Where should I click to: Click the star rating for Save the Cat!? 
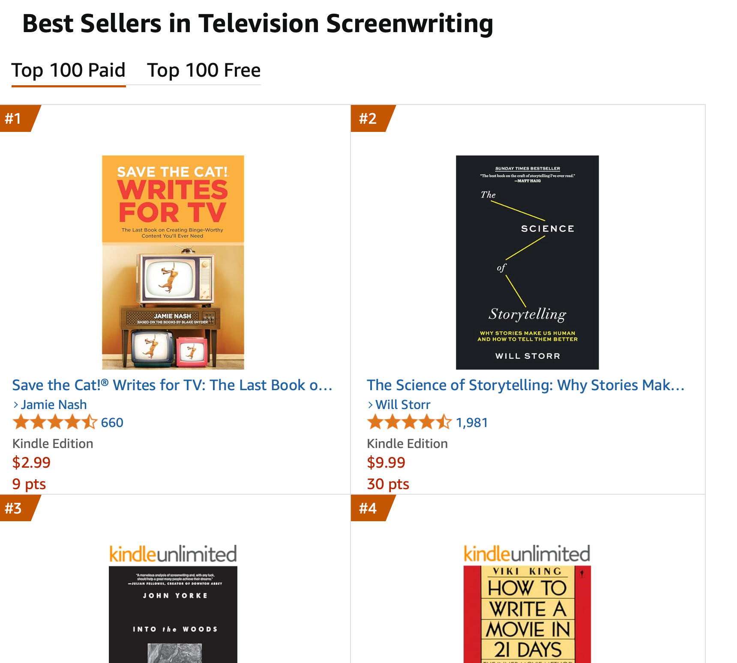pos(55,423)
